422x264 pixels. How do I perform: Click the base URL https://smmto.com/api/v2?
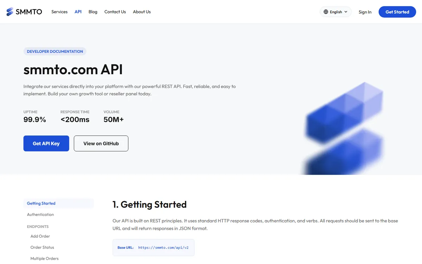point(163,248)
